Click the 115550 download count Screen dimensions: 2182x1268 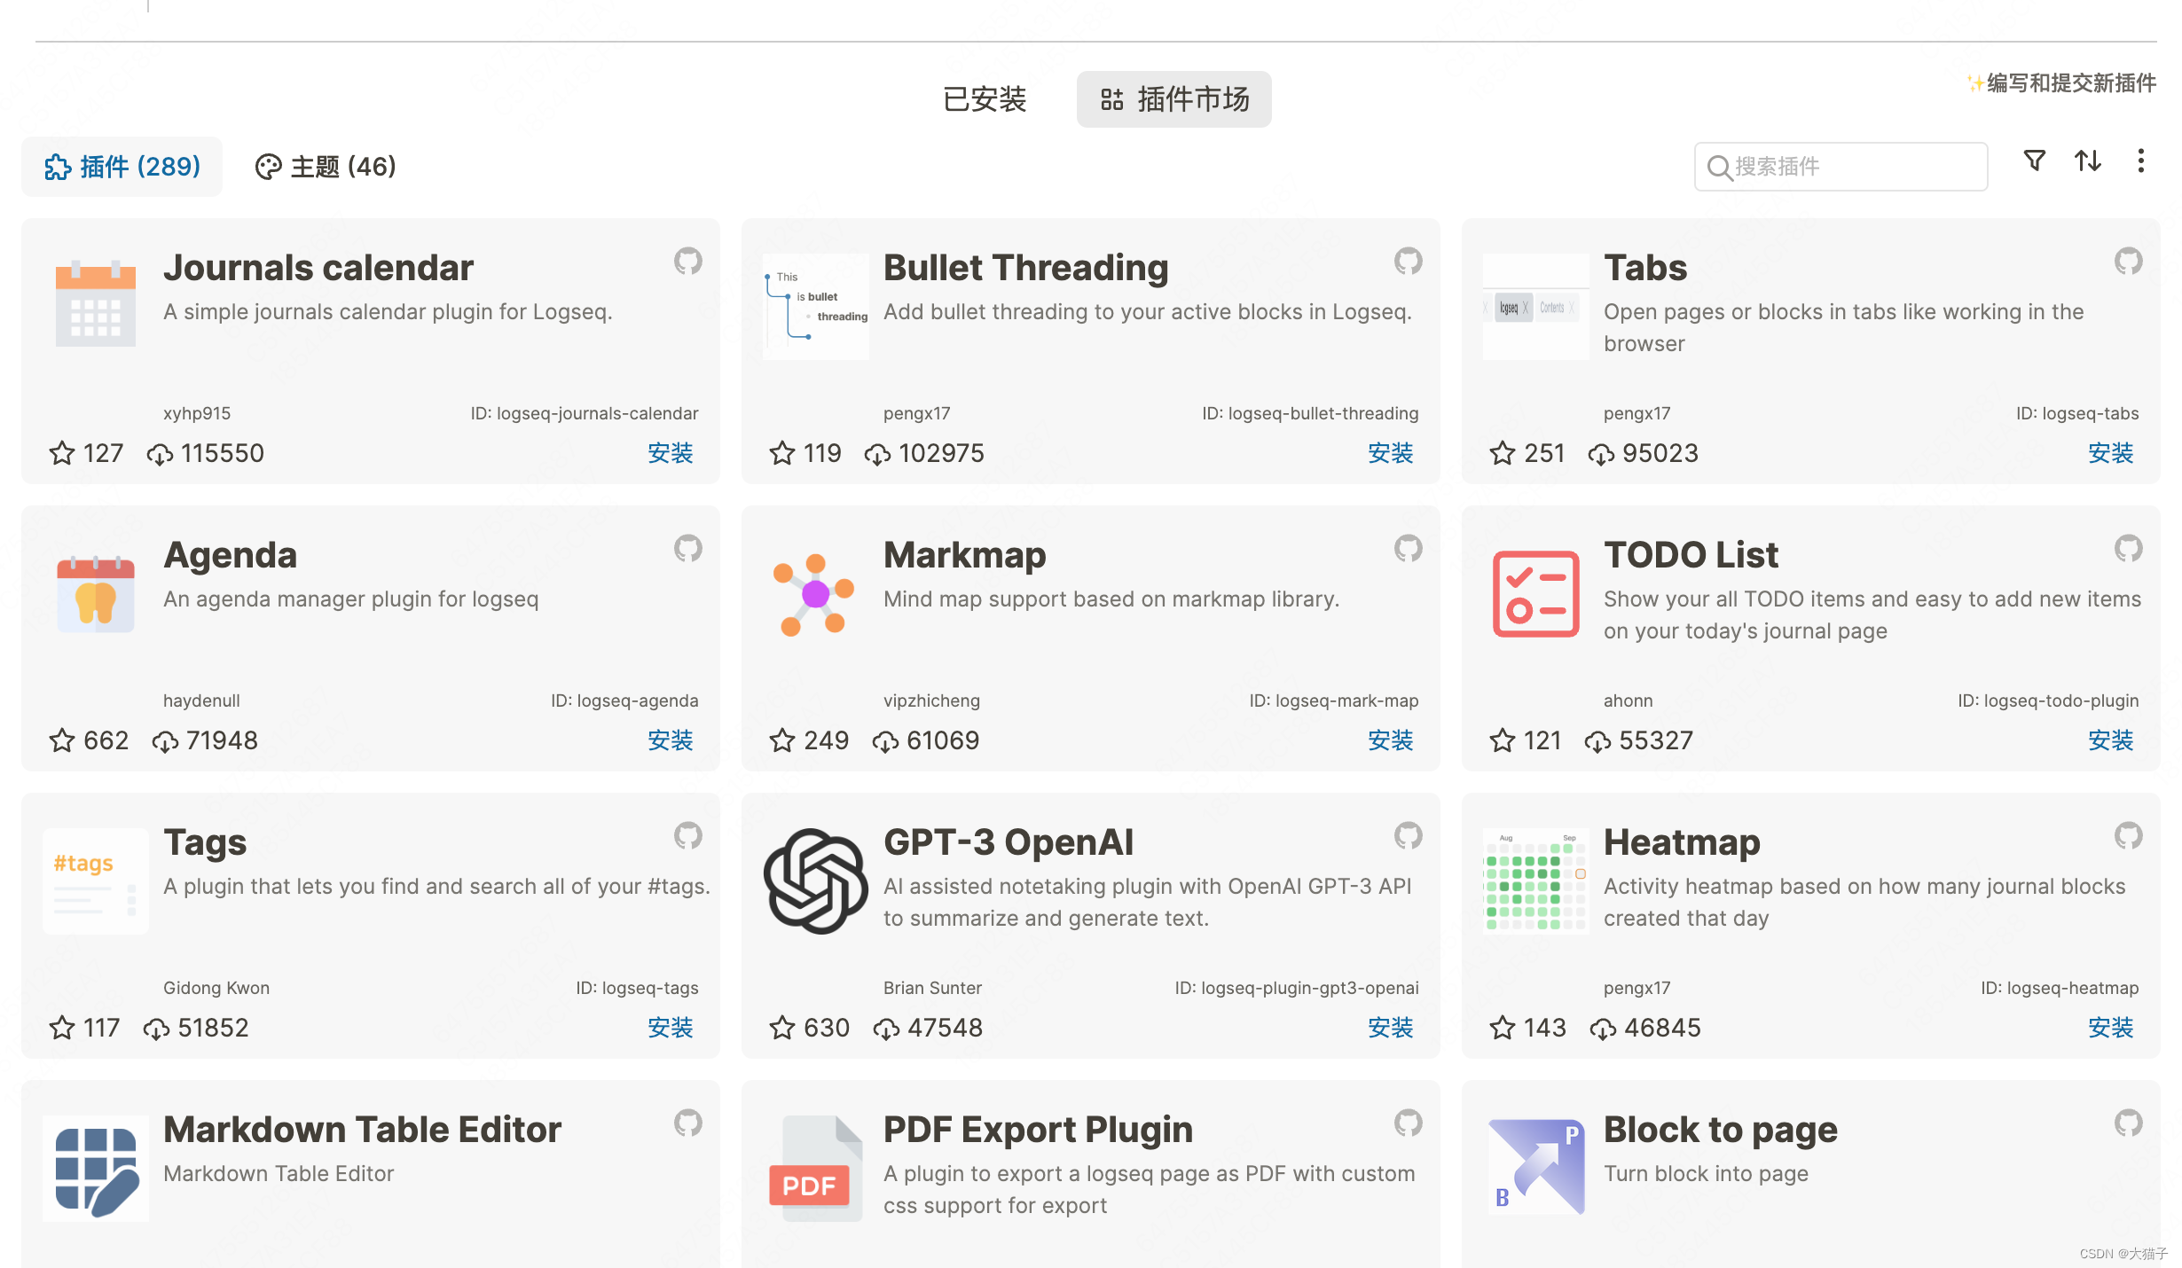pyautogui.click(x=222, y=453)
